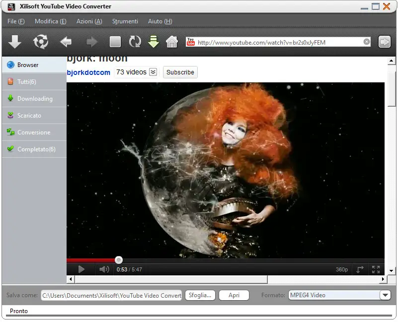Click the green download-video arrow icon
Image resolution: width=398 pixels, height=322 pixels.
pos(154,42)
